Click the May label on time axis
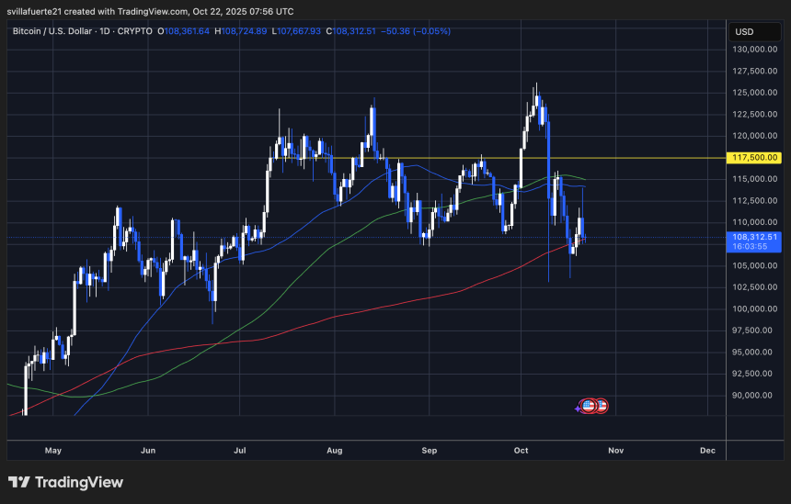This screenshot has width=791, height=504. 52,451
